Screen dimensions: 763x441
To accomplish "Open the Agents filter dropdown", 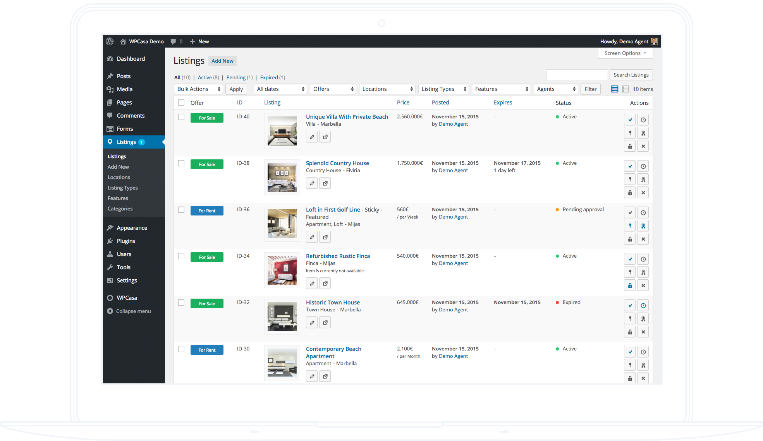I will [x=556, y=89].
